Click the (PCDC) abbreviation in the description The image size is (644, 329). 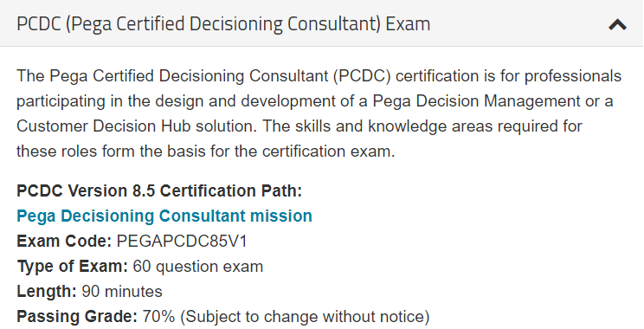[362, 76]
